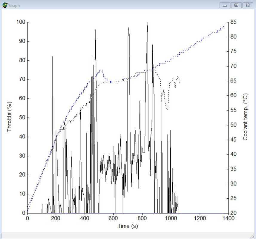
Task: Click the 400 tick on the Time axis
Action: pyautogui.click(x=85, y=218)
